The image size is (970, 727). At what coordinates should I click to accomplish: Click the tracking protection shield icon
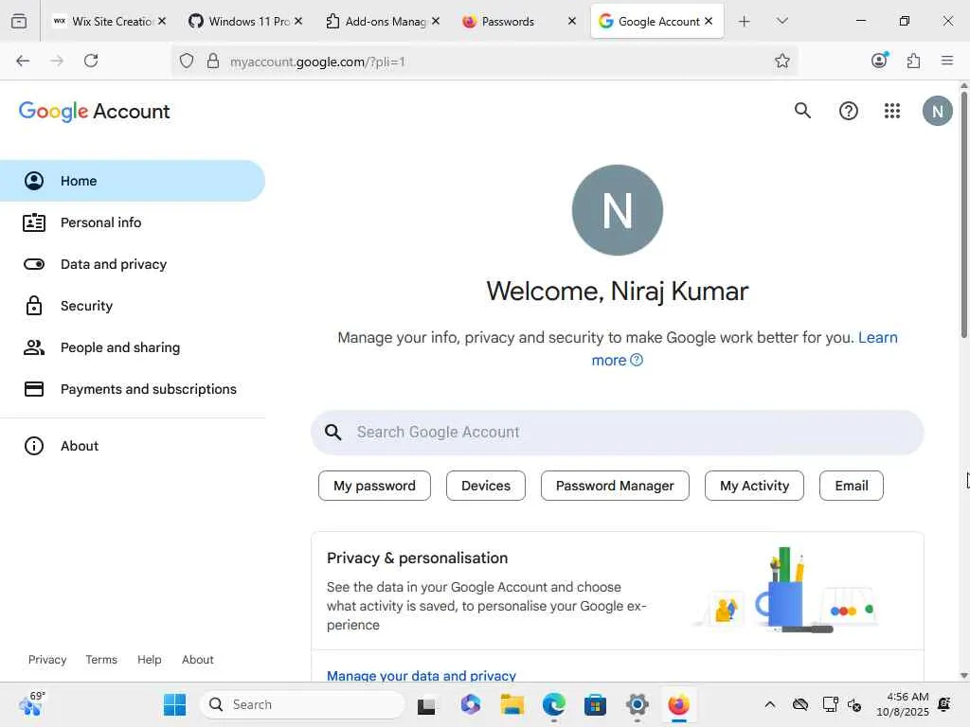tap(187, 61)
